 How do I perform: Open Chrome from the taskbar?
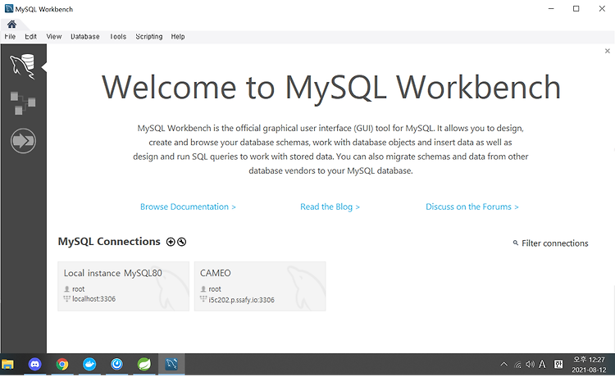click(x=62, y=365)
